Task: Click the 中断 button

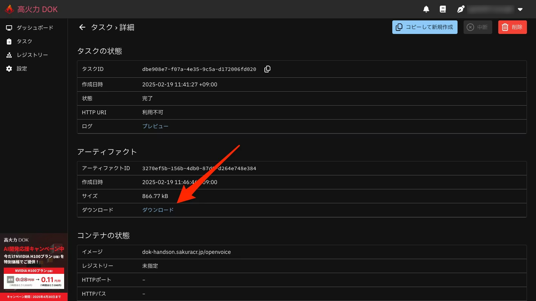Action: click(x=478, y=27)
